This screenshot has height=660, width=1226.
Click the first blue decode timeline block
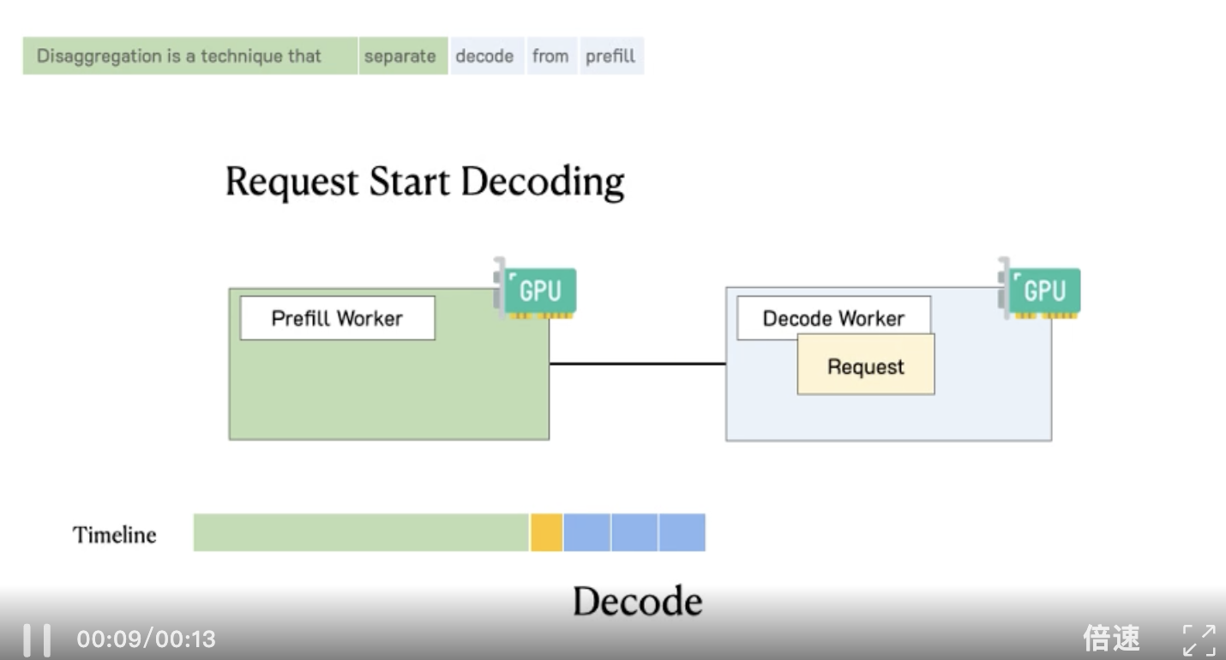[x=587, y=532]
